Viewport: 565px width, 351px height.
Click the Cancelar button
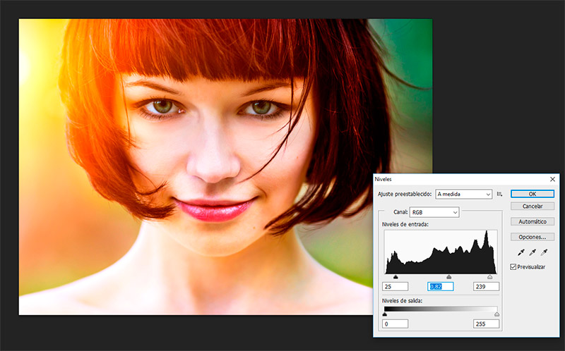tap(532, 207)
